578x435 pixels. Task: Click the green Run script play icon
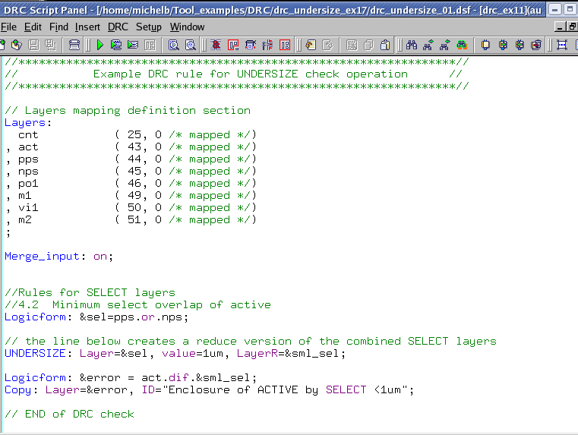pos(99,46)
